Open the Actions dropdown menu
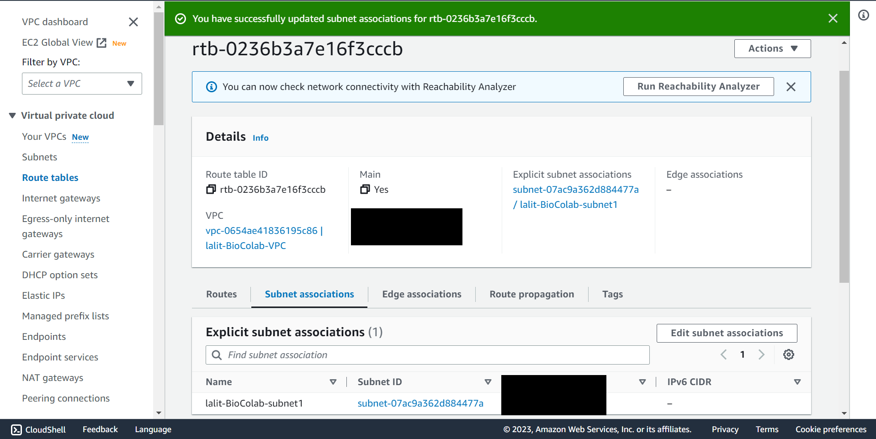Image resolution: width=876 pixels, height=439 pixels. tap(772, 48)
